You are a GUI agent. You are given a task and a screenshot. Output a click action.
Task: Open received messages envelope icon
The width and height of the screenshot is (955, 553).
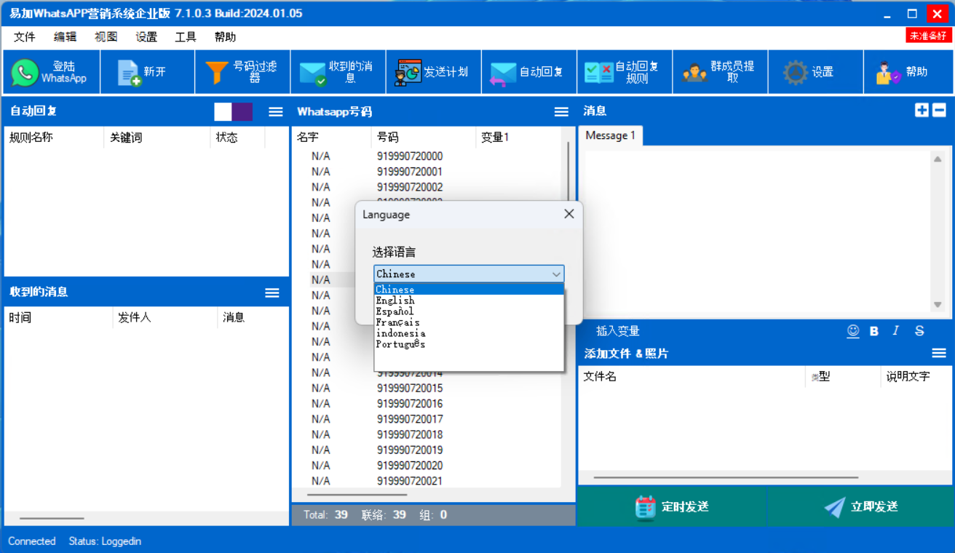coord(312,73)
